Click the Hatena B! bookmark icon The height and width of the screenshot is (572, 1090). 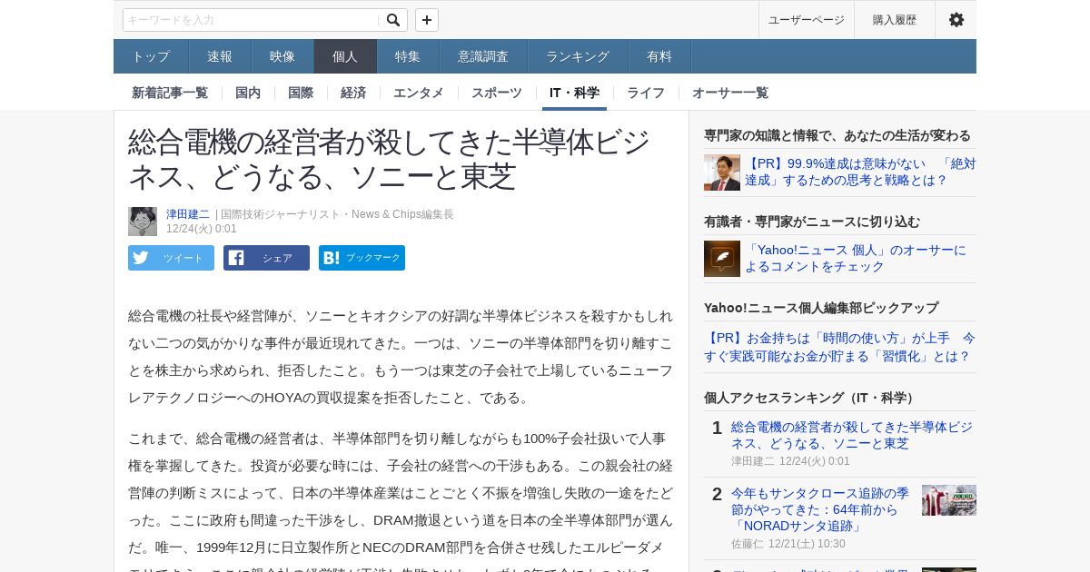(332, 258)
